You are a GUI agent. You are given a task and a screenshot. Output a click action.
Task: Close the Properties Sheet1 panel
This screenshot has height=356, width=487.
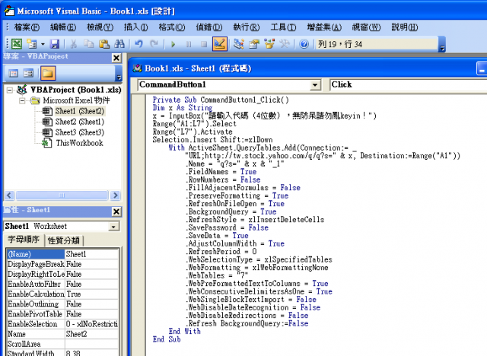[116, 211]
